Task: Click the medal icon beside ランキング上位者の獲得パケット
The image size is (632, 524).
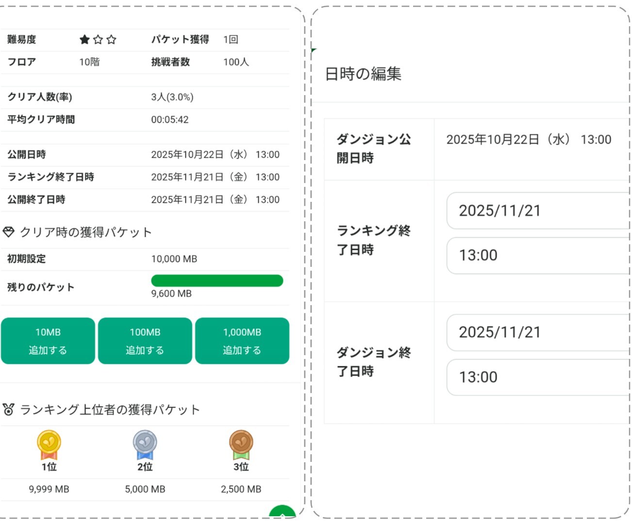Action: click(x=8, y=409)
